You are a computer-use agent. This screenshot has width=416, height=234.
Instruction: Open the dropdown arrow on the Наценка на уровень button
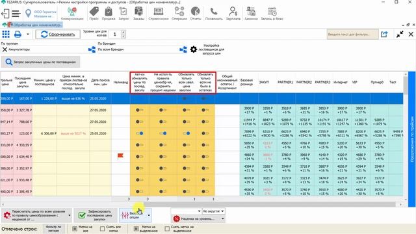click(x=222, y=219)
